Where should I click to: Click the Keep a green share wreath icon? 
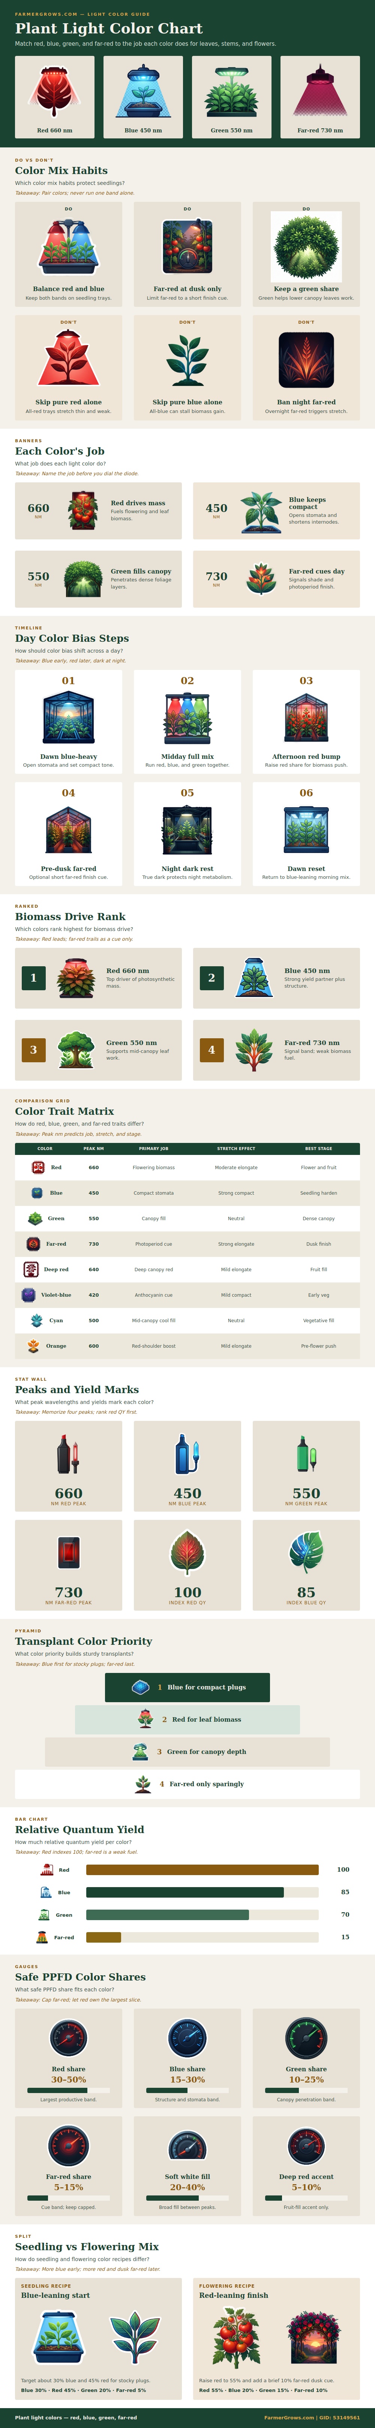tap(306, 247)
